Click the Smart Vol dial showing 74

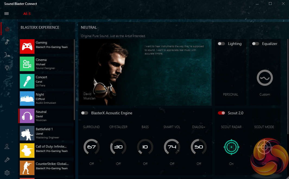(x=172, y=147)
